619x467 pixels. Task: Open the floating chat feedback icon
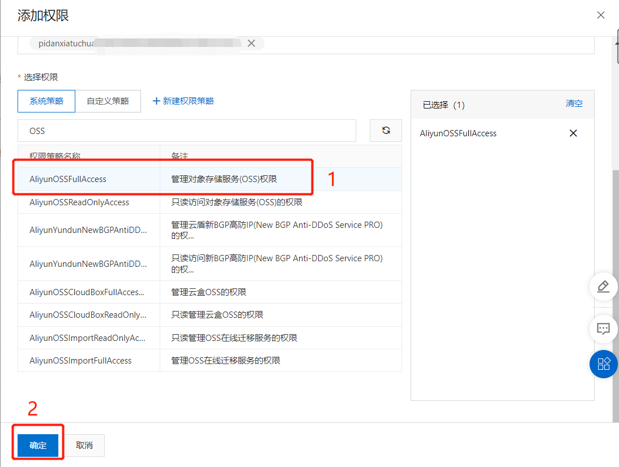(x=603, y=328)
